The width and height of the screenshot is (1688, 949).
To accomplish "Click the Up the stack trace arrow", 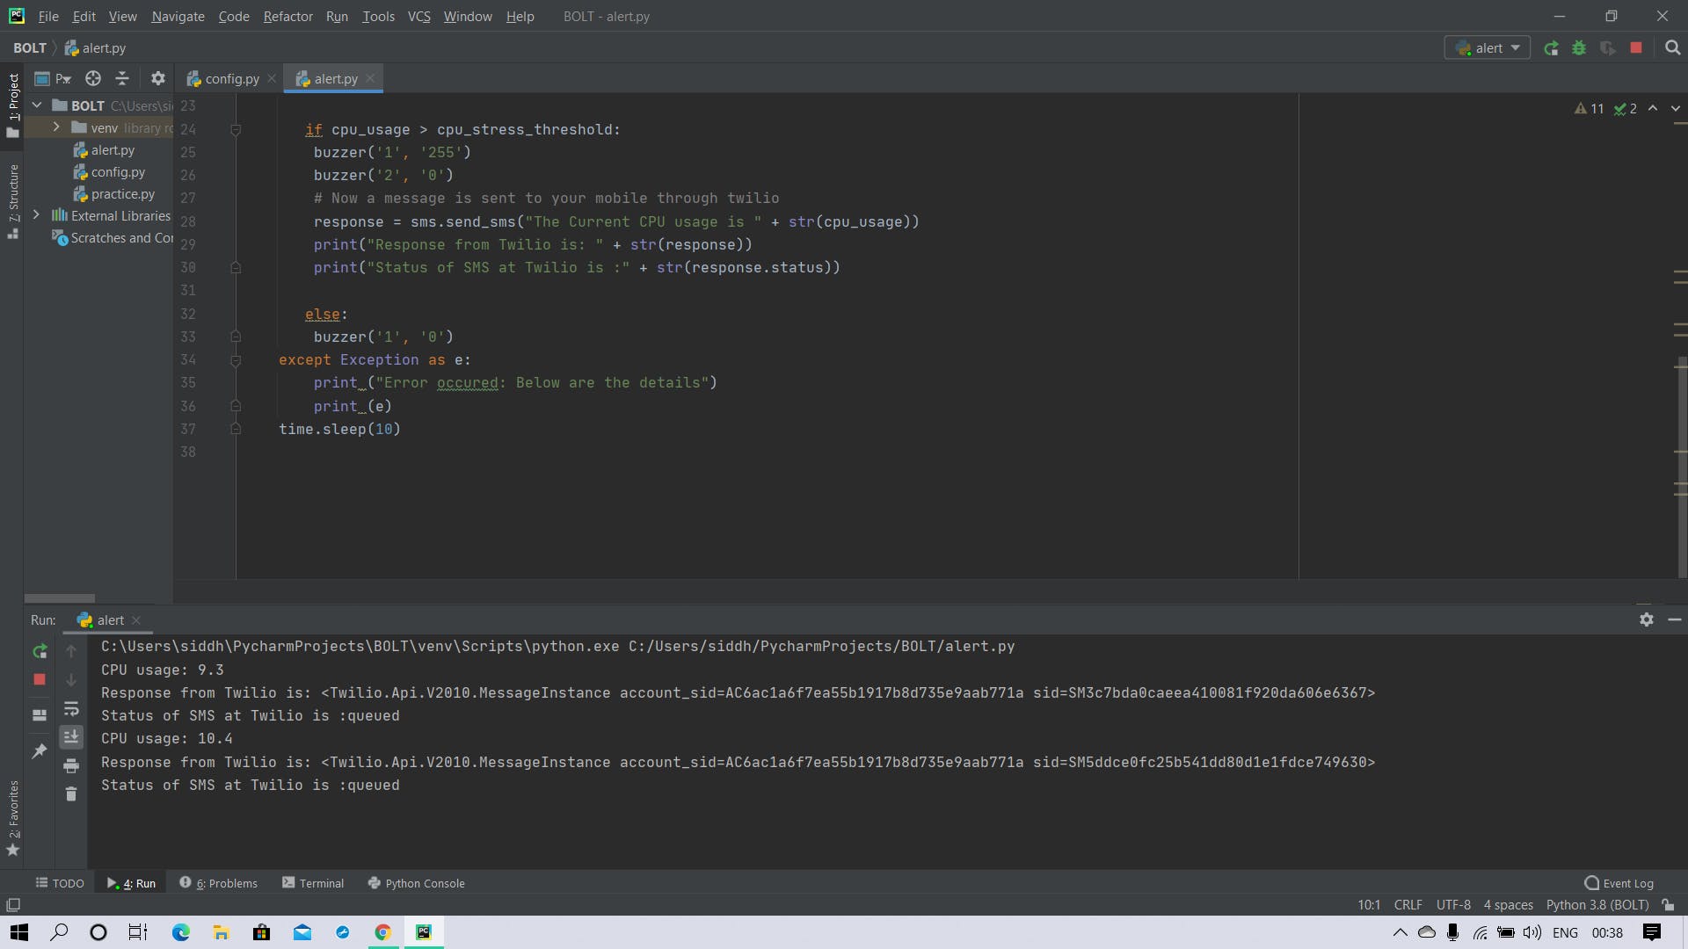I will coord(71,651).
